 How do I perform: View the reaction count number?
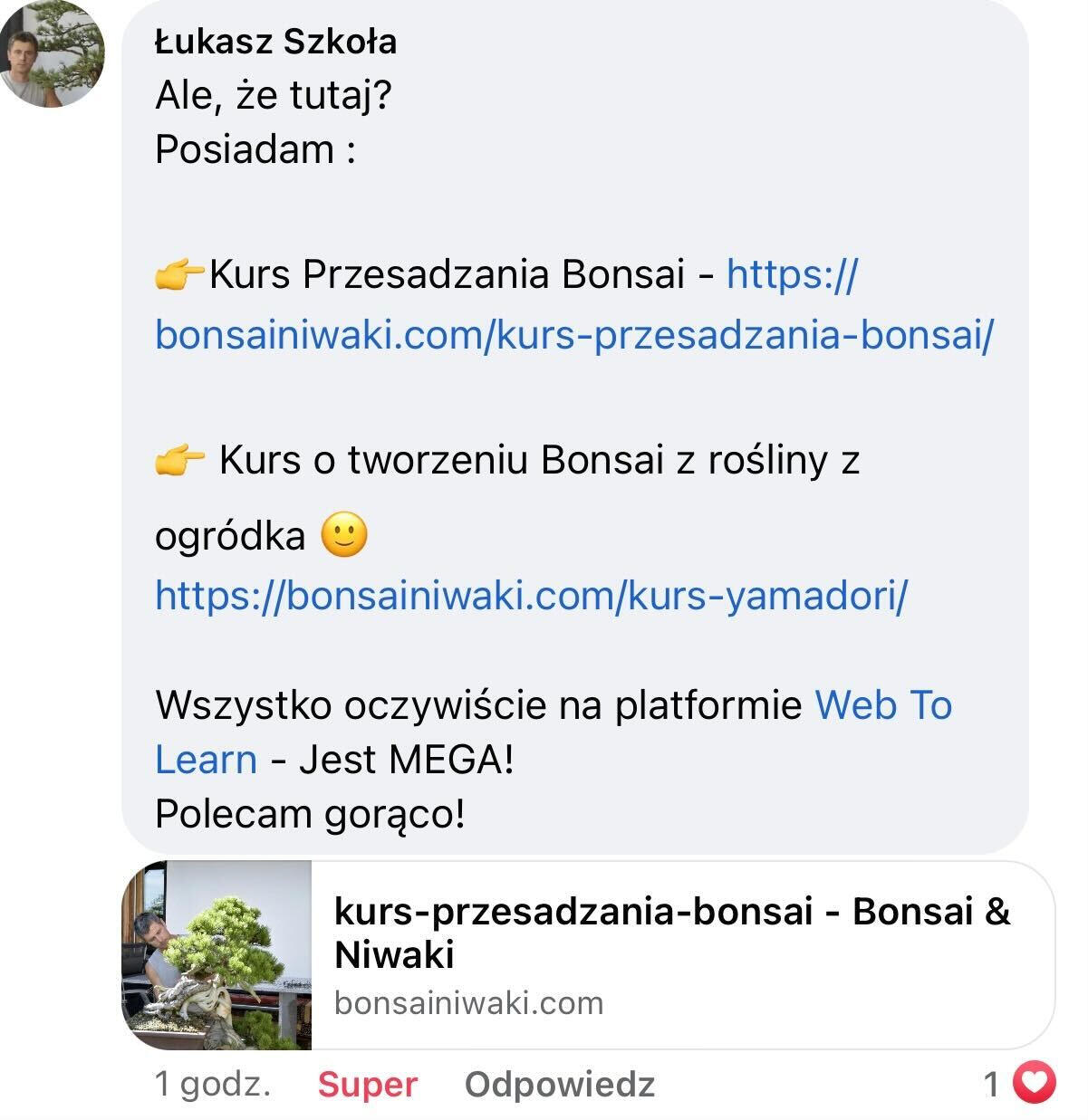[992, 1084]
